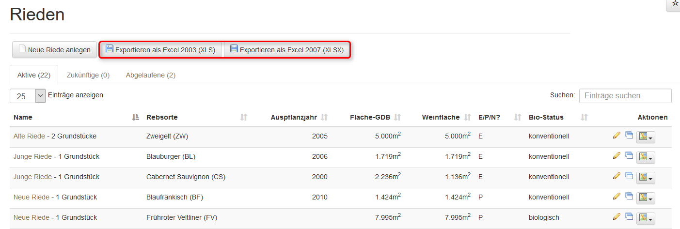Edit the Cabernet Sauvignon row with pencil icon

(x=617, y=176)
